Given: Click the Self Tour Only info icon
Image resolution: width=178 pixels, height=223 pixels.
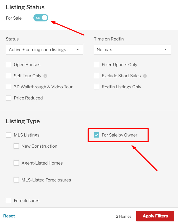Looking at the screenshot, I should coord(45,76).
